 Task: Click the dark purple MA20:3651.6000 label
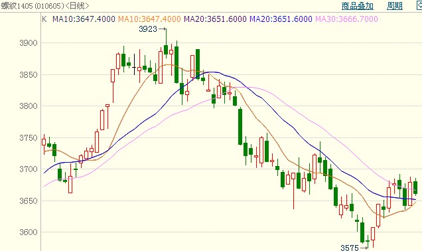coord(215,19)
